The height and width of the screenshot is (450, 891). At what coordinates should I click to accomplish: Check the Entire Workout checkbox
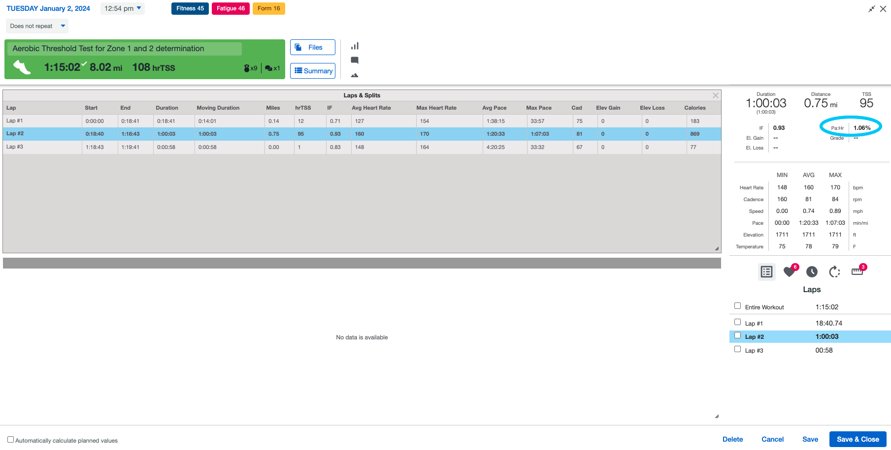[x=737, y=306]
